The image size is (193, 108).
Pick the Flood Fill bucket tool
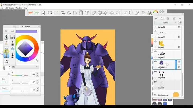tap(81, 13)
